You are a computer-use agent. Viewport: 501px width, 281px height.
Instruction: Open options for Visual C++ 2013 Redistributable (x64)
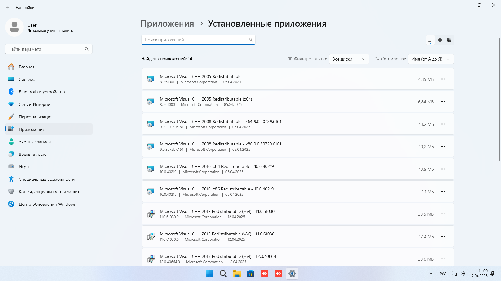tap(443, 259)
